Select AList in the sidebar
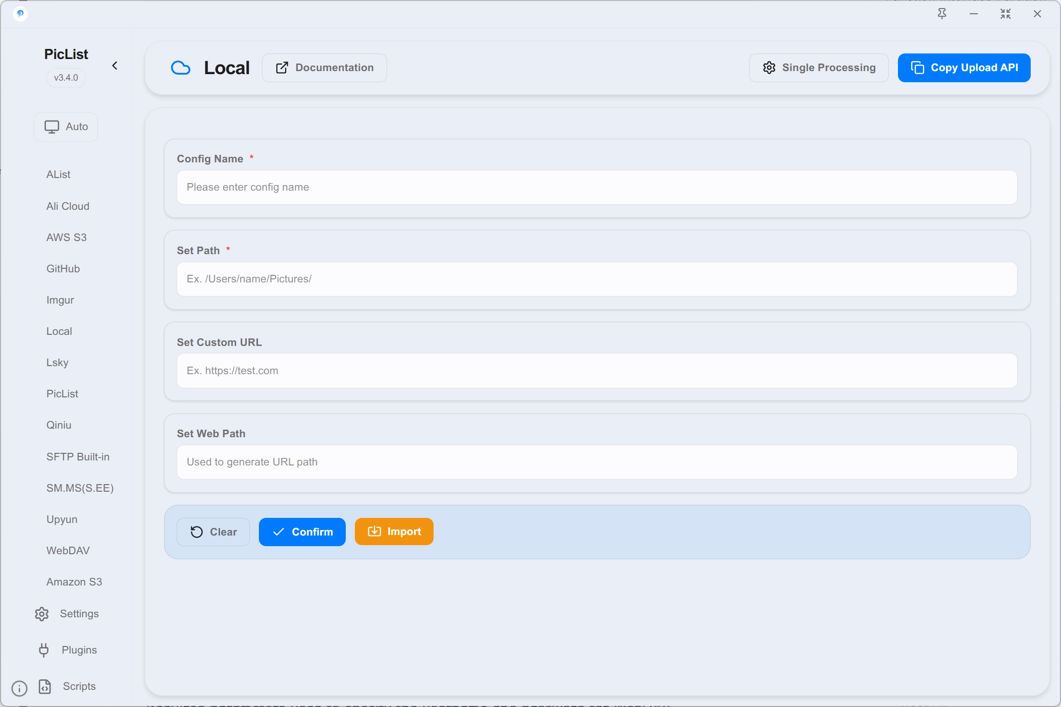1061x707 pixels. [x=58, y=174]
